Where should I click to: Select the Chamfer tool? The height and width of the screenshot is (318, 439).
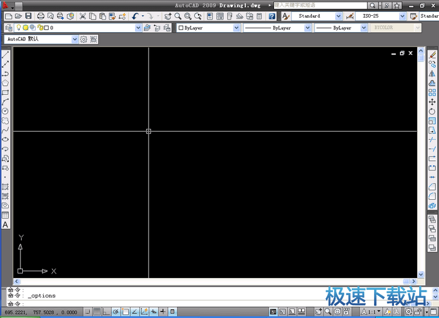(x=433, y=187)
